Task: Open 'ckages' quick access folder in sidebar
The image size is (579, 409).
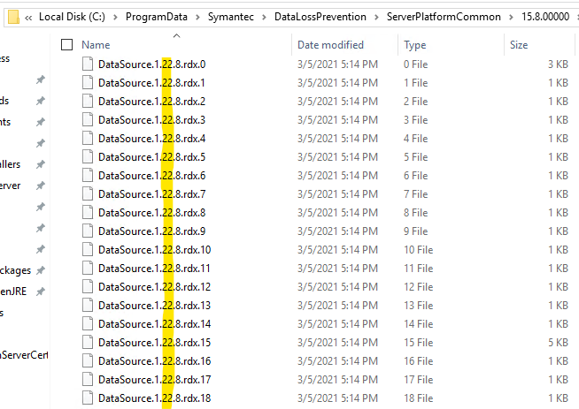Action: point(15,271)
